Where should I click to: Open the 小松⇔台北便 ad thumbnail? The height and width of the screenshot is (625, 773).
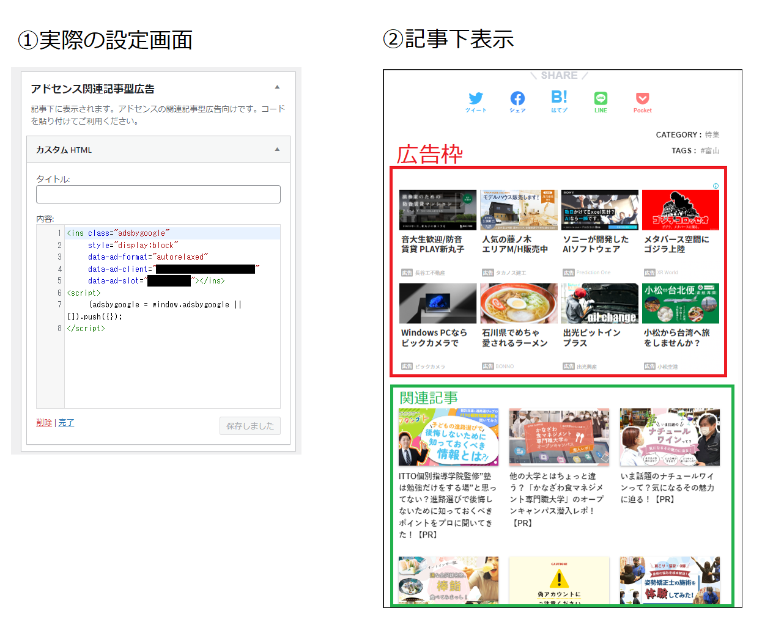click(681, 303)
